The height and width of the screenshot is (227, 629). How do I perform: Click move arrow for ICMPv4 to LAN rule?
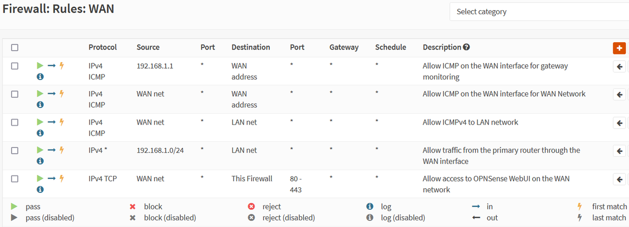(619, 123)
